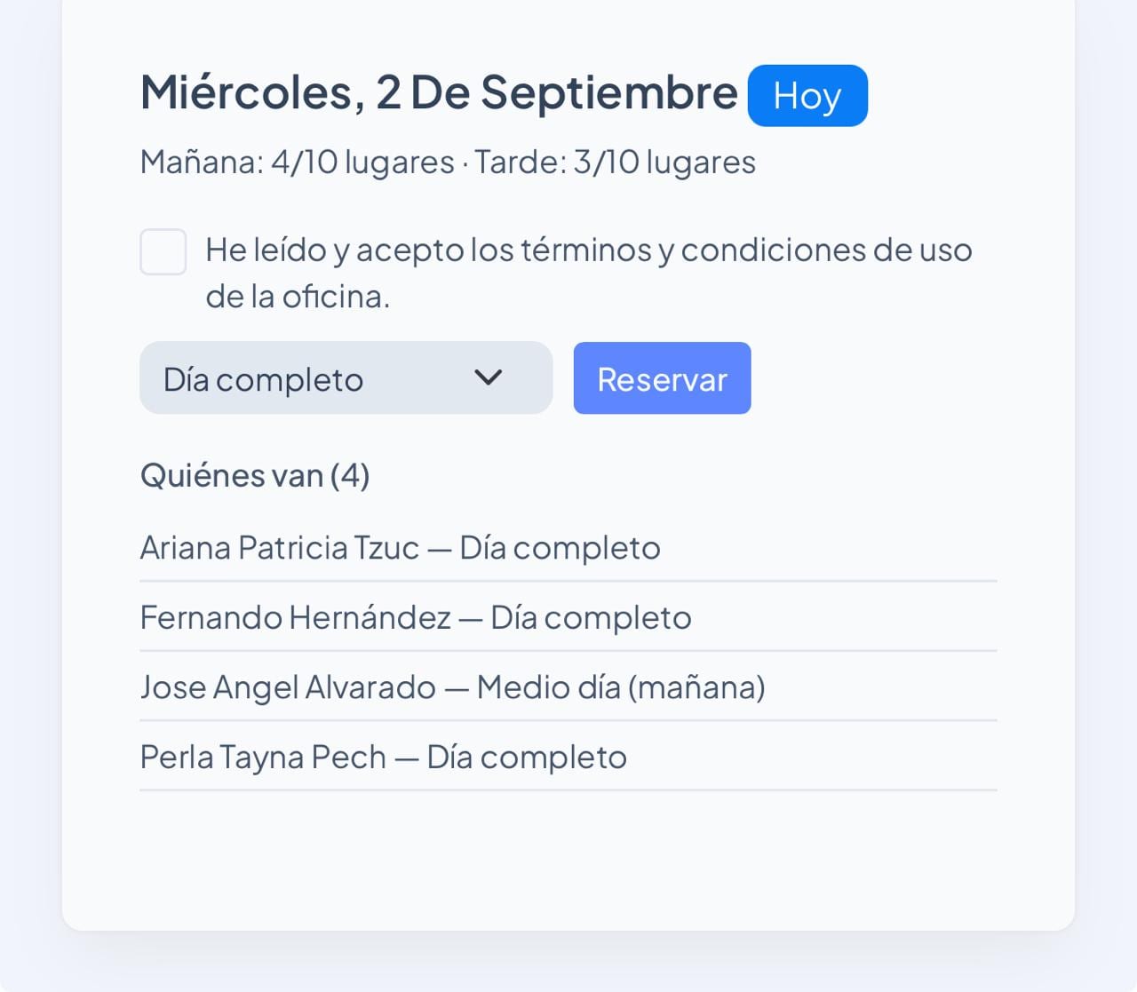Click the word 'Miércoles' in the heading

tap(252, 92)
